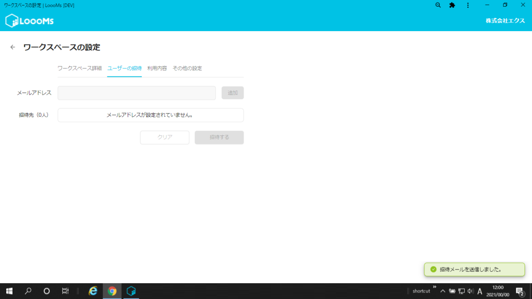The width and height of the screenshot is (532, 299).
Task: Open the LoooMs app icon in taskbar
Action: 131,291
